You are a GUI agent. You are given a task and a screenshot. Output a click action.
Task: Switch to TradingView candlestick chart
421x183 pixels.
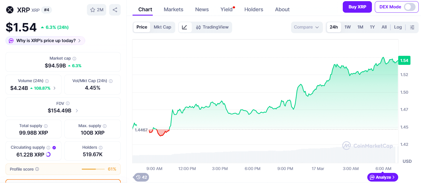coord(212,27)
